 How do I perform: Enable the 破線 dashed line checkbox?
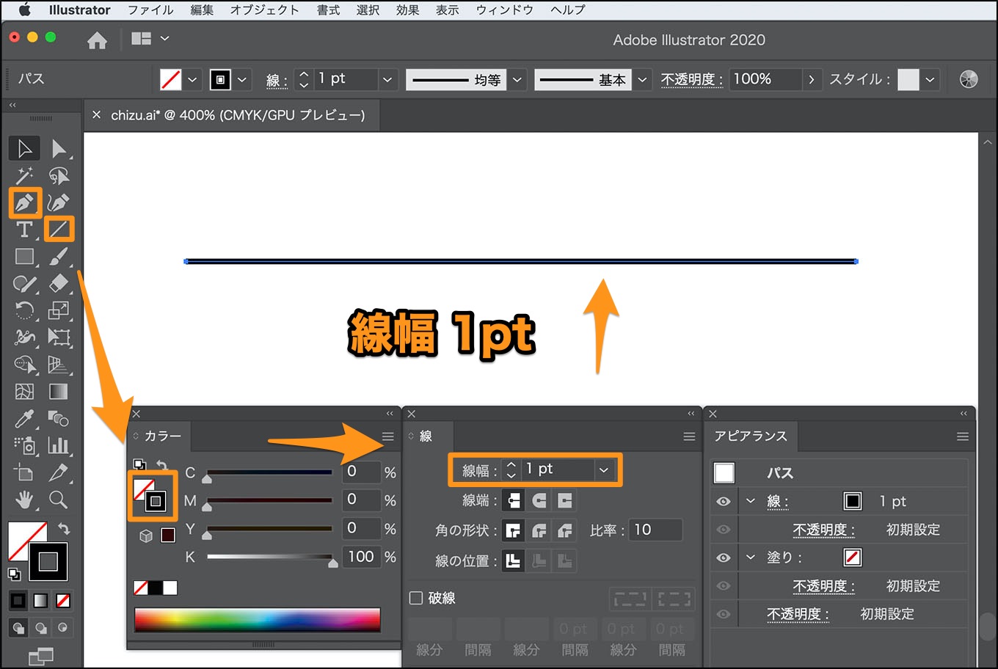pos(416,598)
